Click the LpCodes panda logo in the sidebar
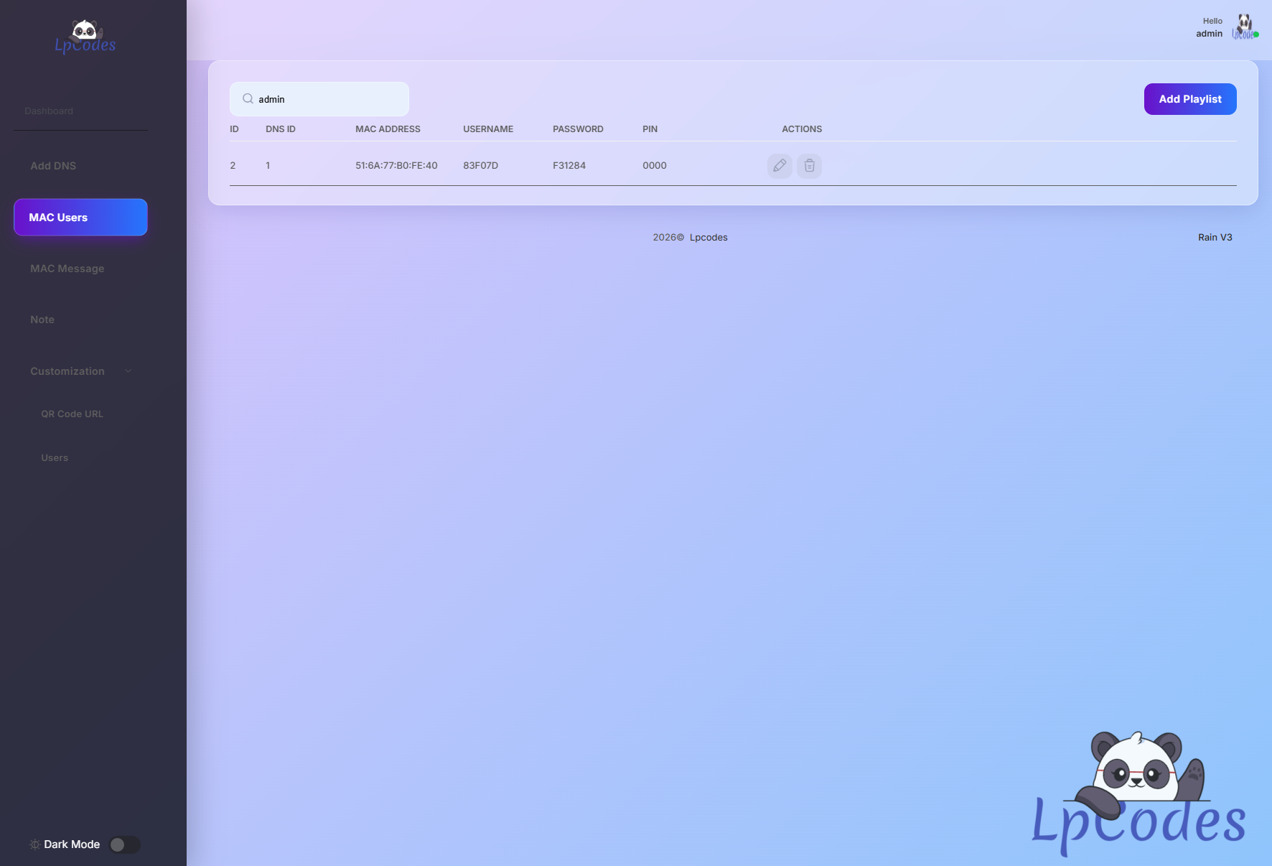Viewport: 1272px width, 866px height. 85,37
